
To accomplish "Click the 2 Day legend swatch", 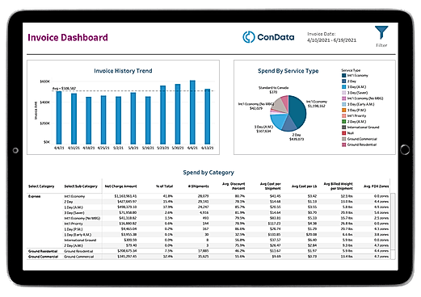I will pos(343,82).
